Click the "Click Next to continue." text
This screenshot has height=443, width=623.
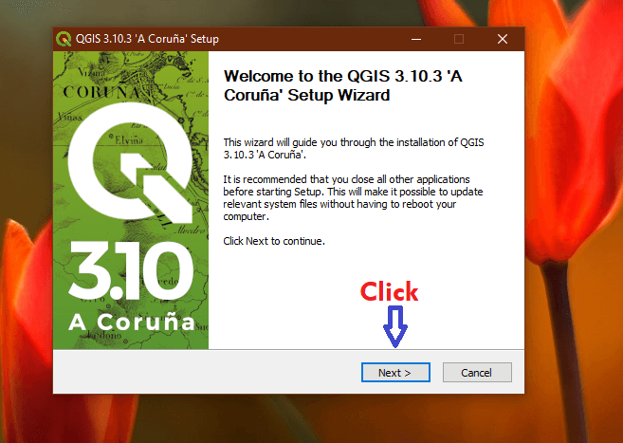click(x=274, y=241)
